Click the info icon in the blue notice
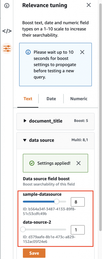Screen dimensions: 102x259 [x=28, y=52]
